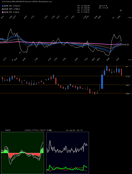132x174 pixels.
Task: Open the dark blue ADX indicator panel
Action: (x=68, y=153)
